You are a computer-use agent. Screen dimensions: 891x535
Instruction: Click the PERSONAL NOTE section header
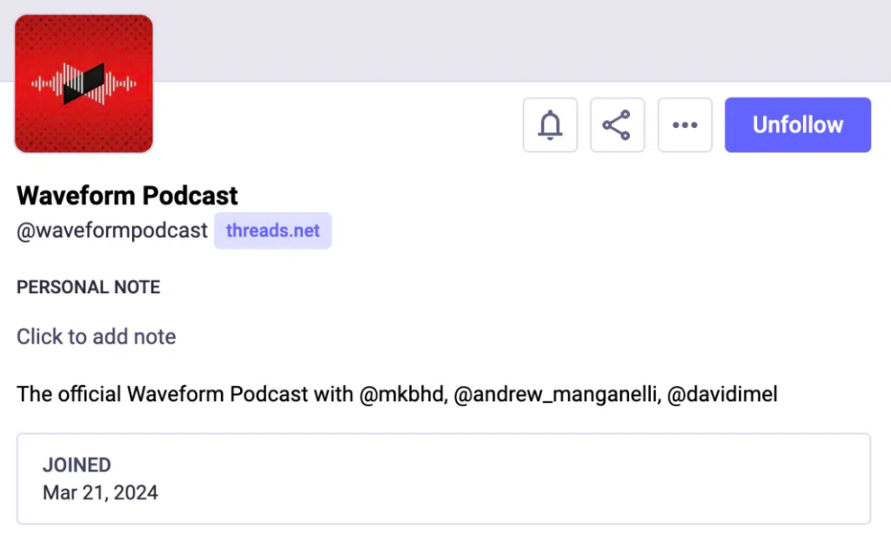tap(88, 287)
